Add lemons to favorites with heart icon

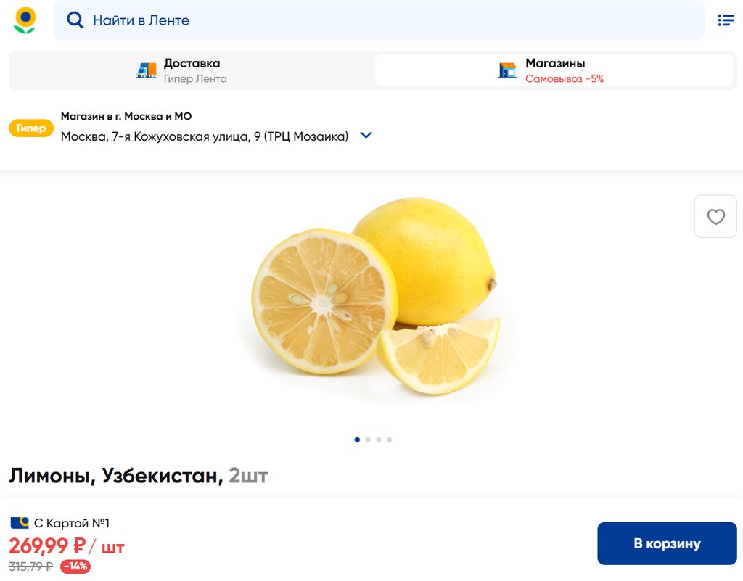[715, 216]
